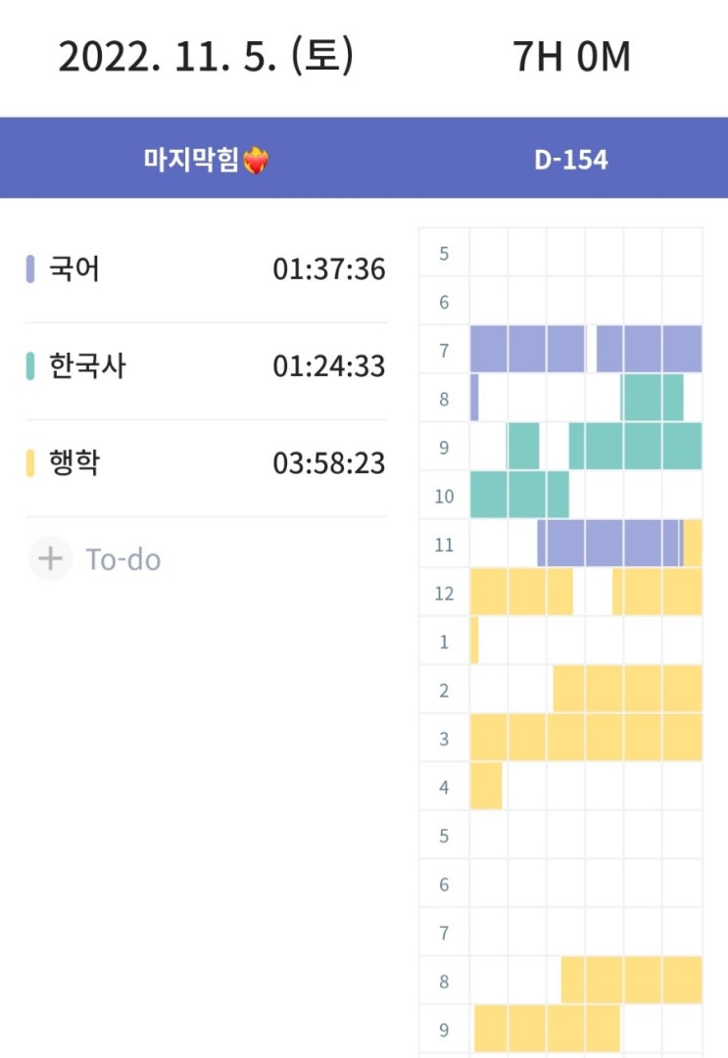This screenshot has height=1058, width=728.
Task: Click the purple color bar next to 국어
Action: [30, 269]
